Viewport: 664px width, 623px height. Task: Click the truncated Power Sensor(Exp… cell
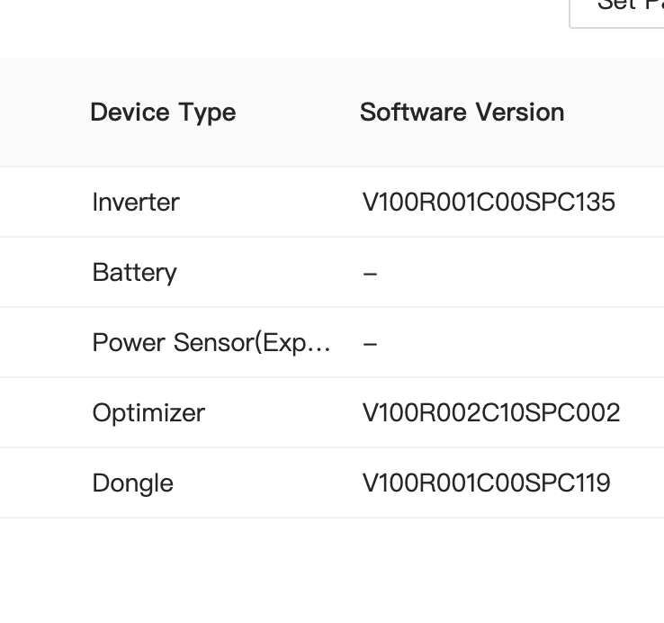click(211, 342)
